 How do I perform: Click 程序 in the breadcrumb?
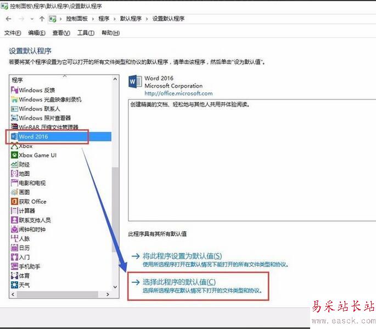[x=104, y=19]
